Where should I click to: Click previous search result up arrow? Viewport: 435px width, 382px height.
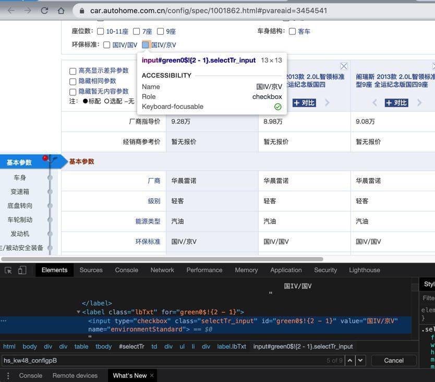[x=350, y=361]
